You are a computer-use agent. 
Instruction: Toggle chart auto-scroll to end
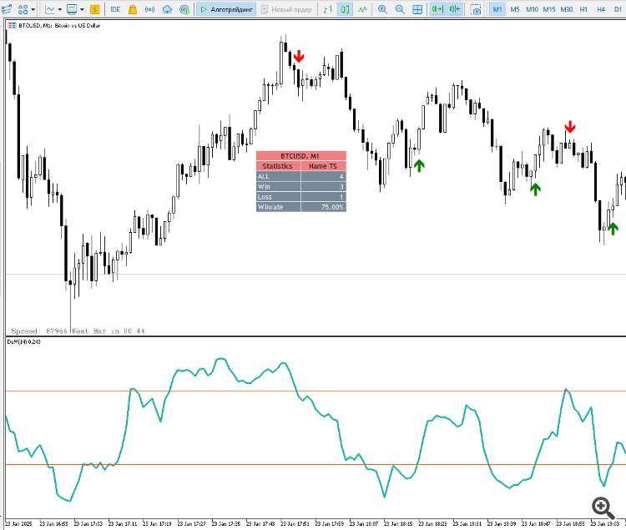[437, 9]
